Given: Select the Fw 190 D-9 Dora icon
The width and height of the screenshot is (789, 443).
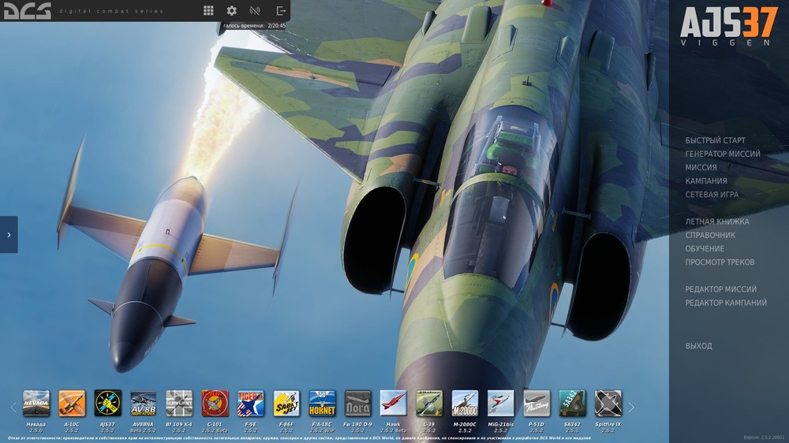Looking at the screenshot, I should coord(357,404).
